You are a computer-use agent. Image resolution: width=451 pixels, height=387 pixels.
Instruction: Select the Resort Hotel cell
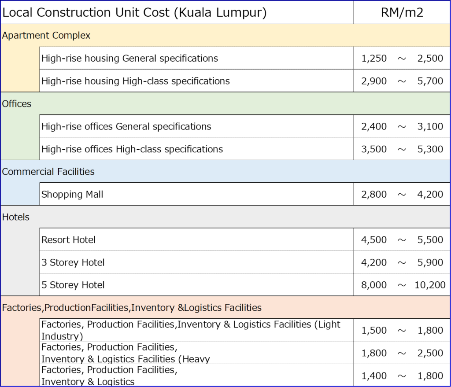pyautogui.click(x=196, y=240)
